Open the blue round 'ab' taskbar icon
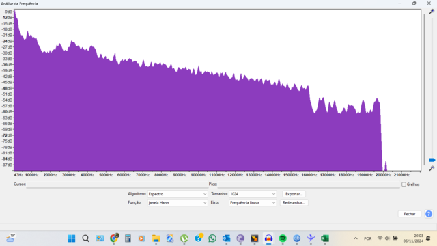The image size is (437, 246). pyautogui.click(x=296, y=238)
